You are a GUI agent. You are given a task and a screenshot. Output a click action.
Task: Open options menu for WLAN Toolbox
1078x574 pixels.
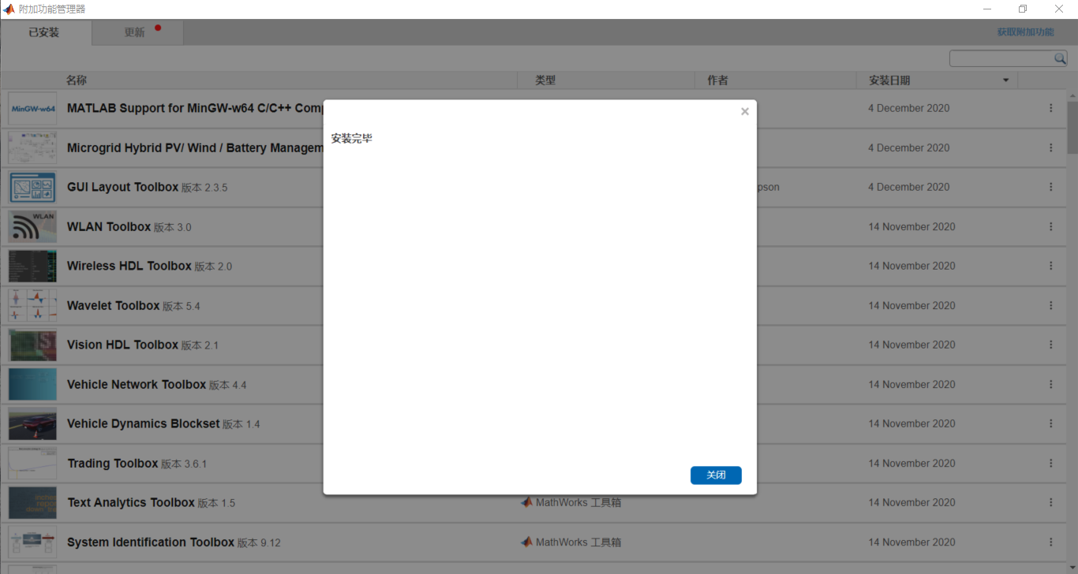1050,226
